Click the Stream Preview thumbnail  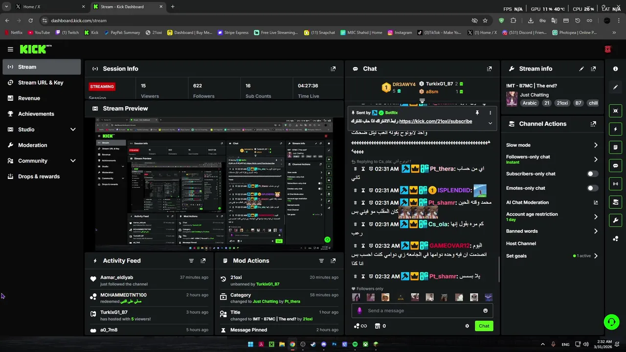click(214, 184)
